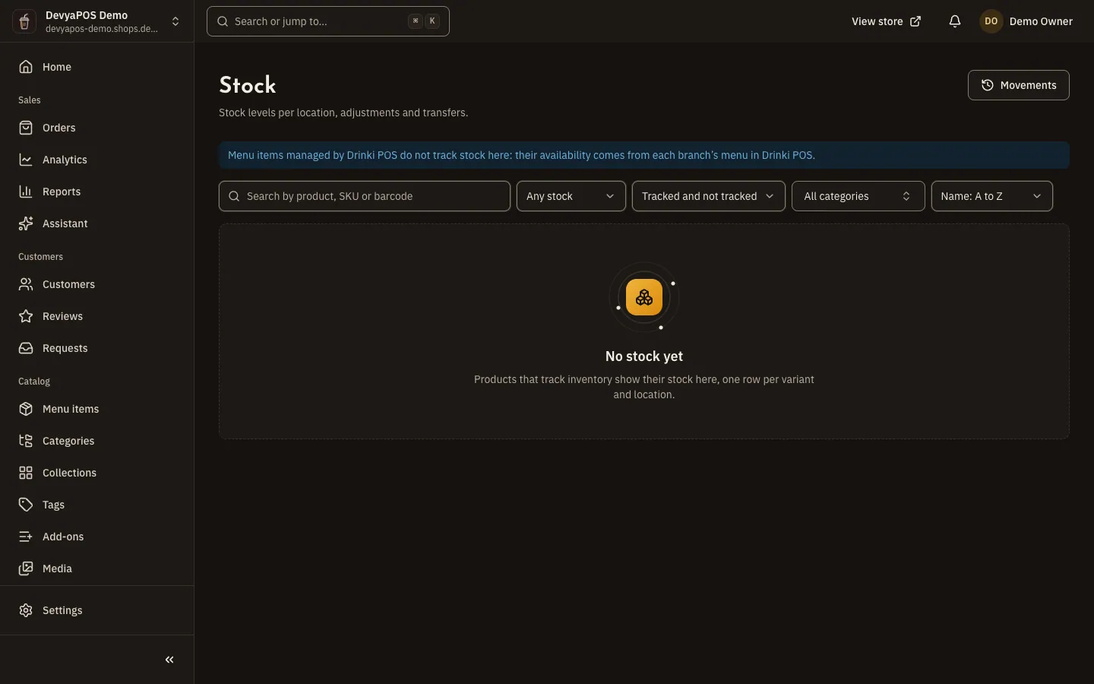The width and height of the screenshot is (1094, 684).
Task: Click the Drinki POS info banner text
Action: tap(521, 155)
